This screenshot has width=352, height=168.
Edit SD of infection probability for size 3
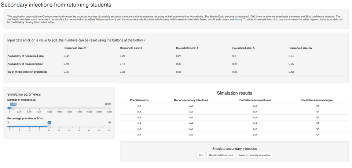[122, 72]
